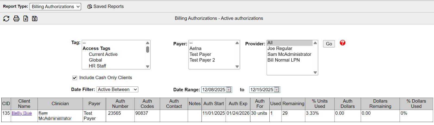Sort by Auth Start column header
The image size is (434, 125).
[214, 104]
